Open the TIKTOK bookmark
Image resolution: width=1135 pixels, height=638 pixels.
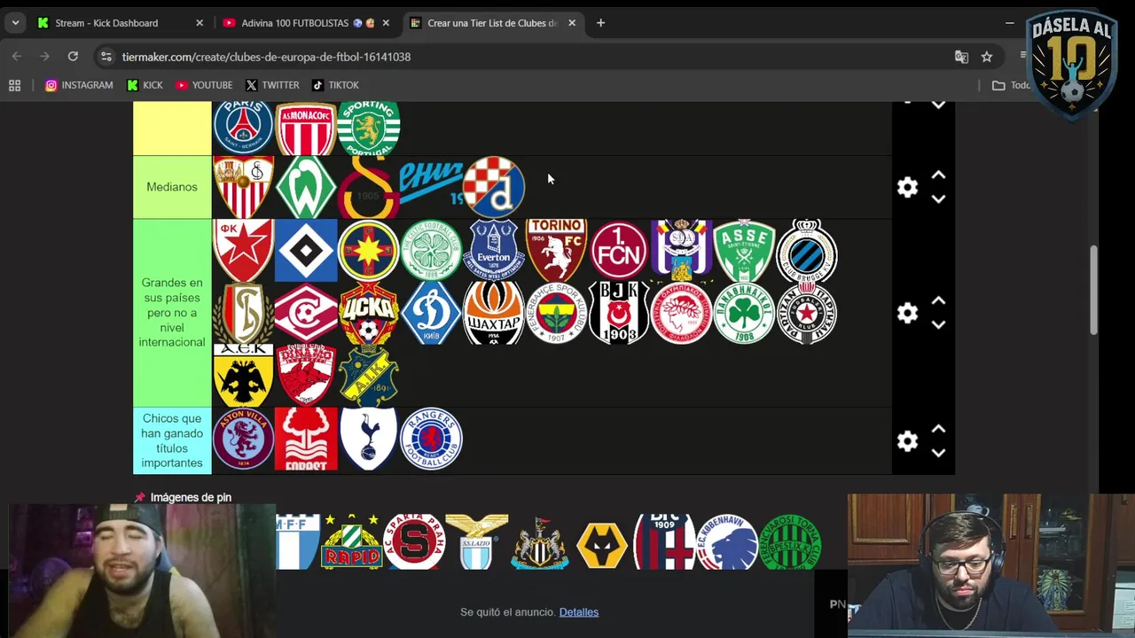(335, 85)
